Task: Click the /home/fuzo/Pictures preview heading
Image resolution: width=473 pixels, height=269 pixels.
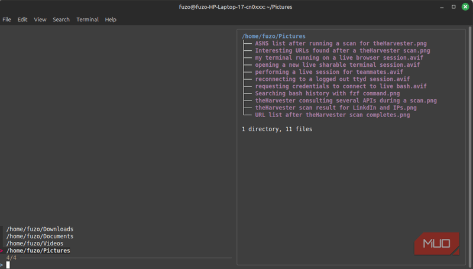Action: (x=274, y=37)
